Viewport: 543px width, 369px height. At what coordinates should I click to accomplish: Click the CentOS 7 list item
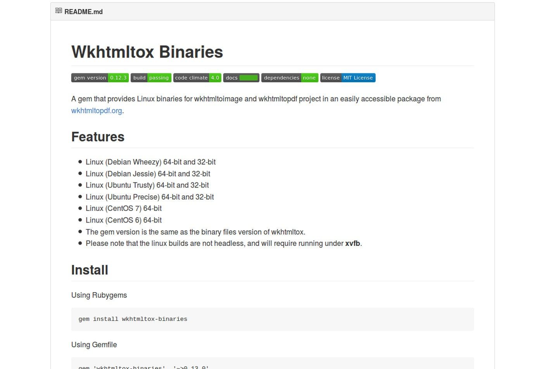click(124, 209)
